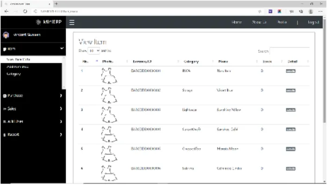This screenshot has height=185, width=329.
Task: Click the dress photo in row 3
Action: pos(109,115)
